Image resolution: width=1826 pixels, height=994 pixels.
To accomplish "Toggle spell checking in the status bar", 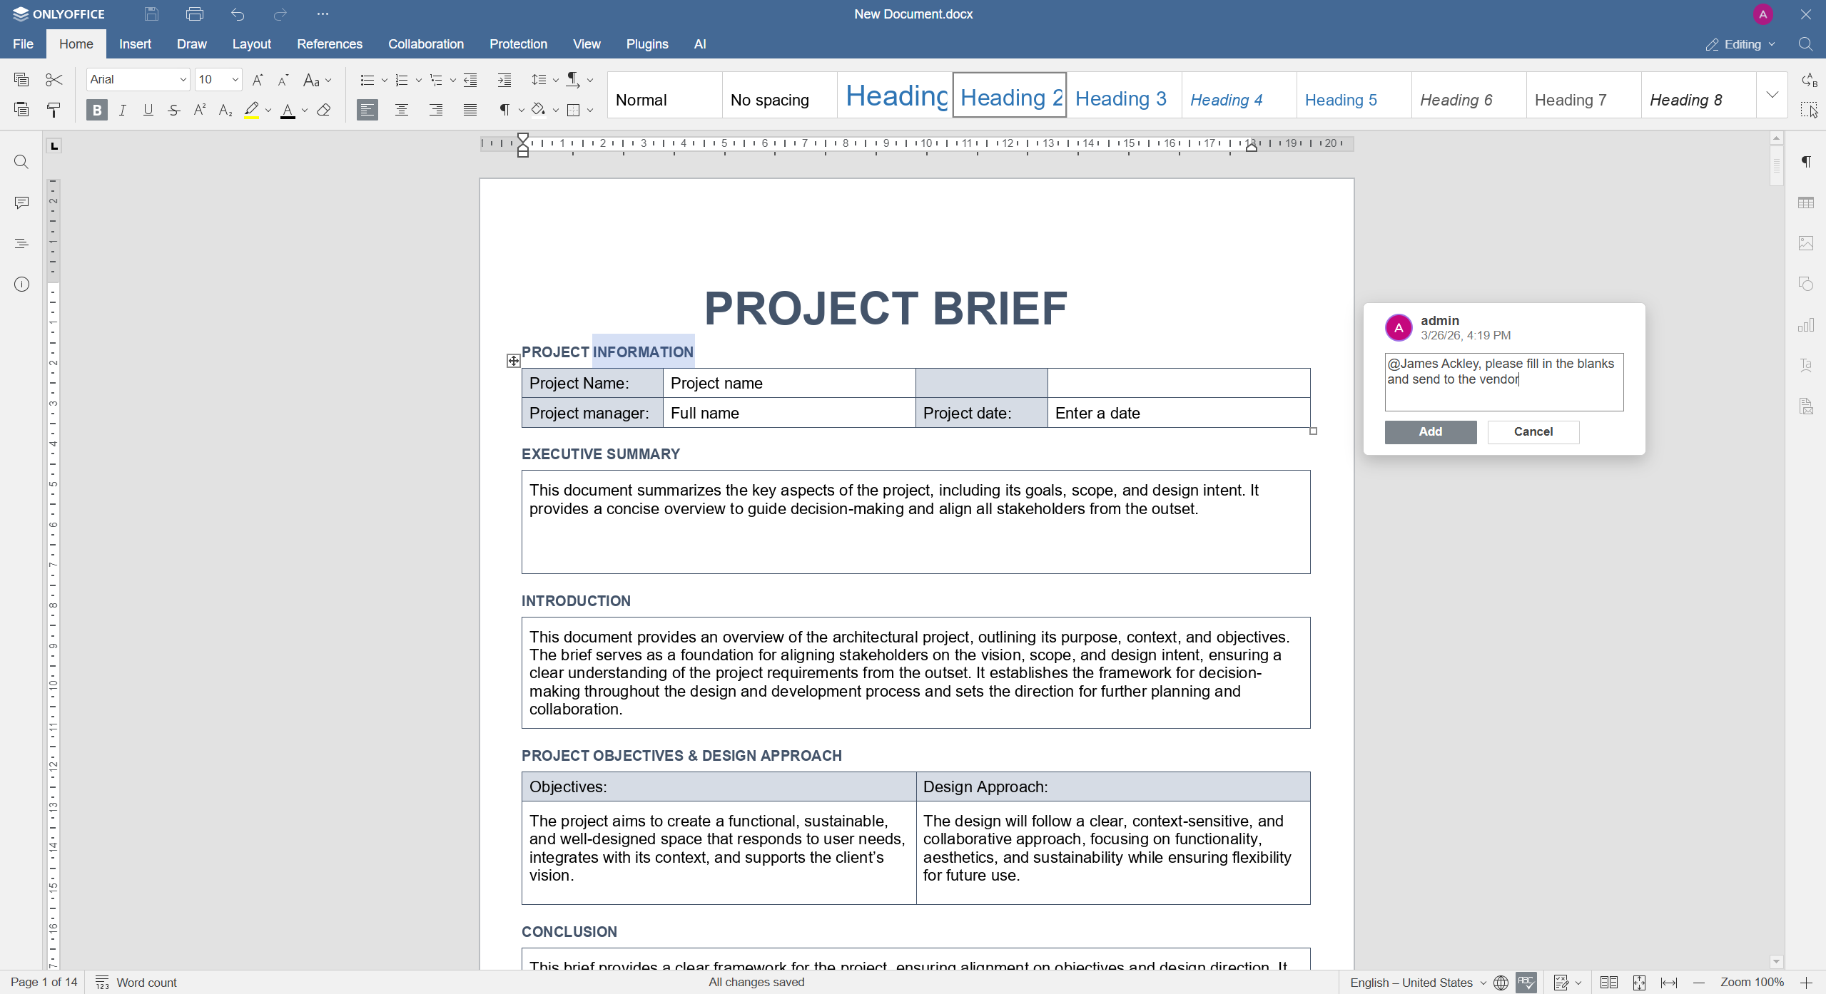I will pos(1526,983).
